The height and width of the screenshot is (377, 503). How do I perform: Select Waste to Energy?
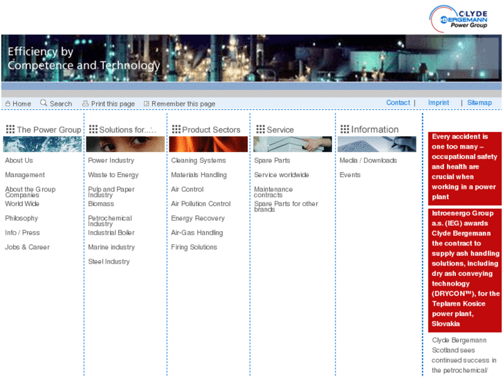tap(113, 175)
